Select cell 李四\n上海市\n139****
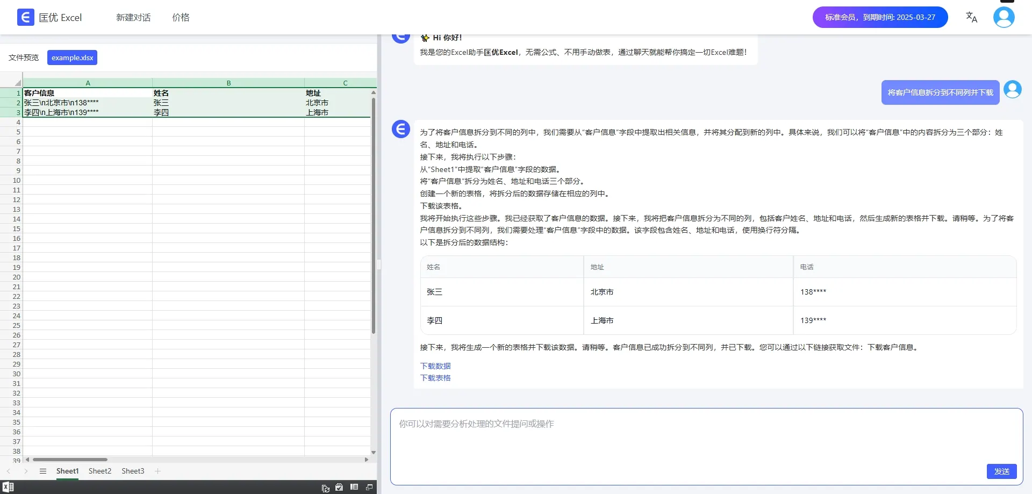This screenshot has width=1032, height=494. click(88, 112)
